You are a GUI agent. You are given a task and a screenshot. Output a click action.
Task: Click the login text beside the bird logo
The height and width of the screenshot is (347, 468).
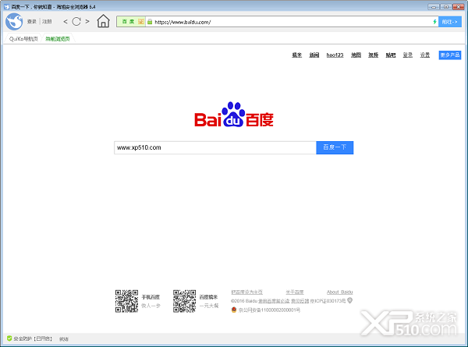(x=32, y=22)
